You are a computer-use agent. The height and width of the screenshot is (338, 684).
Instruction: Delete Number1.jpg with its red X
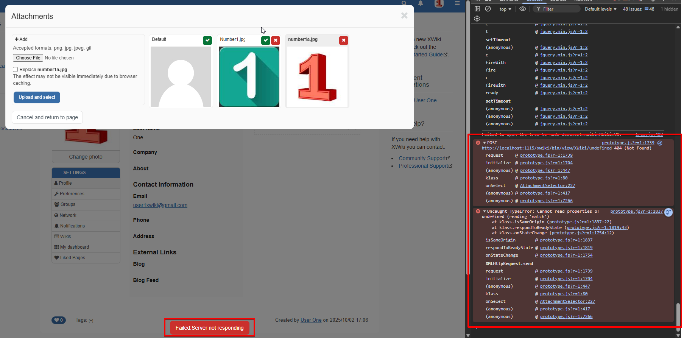(276, 40)
